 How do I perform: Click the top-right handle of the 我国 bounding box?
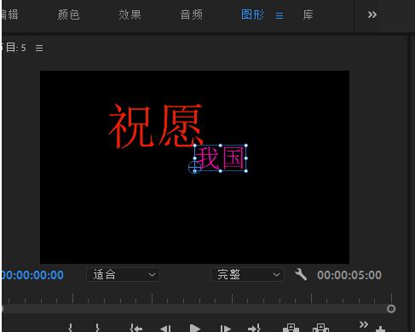click(x=245, y=146)
